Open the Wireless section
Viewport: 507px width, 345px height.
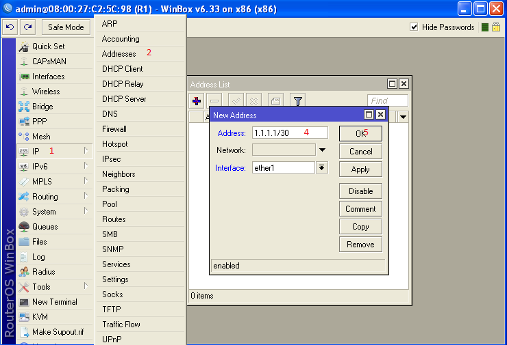[x=55, y=92]
